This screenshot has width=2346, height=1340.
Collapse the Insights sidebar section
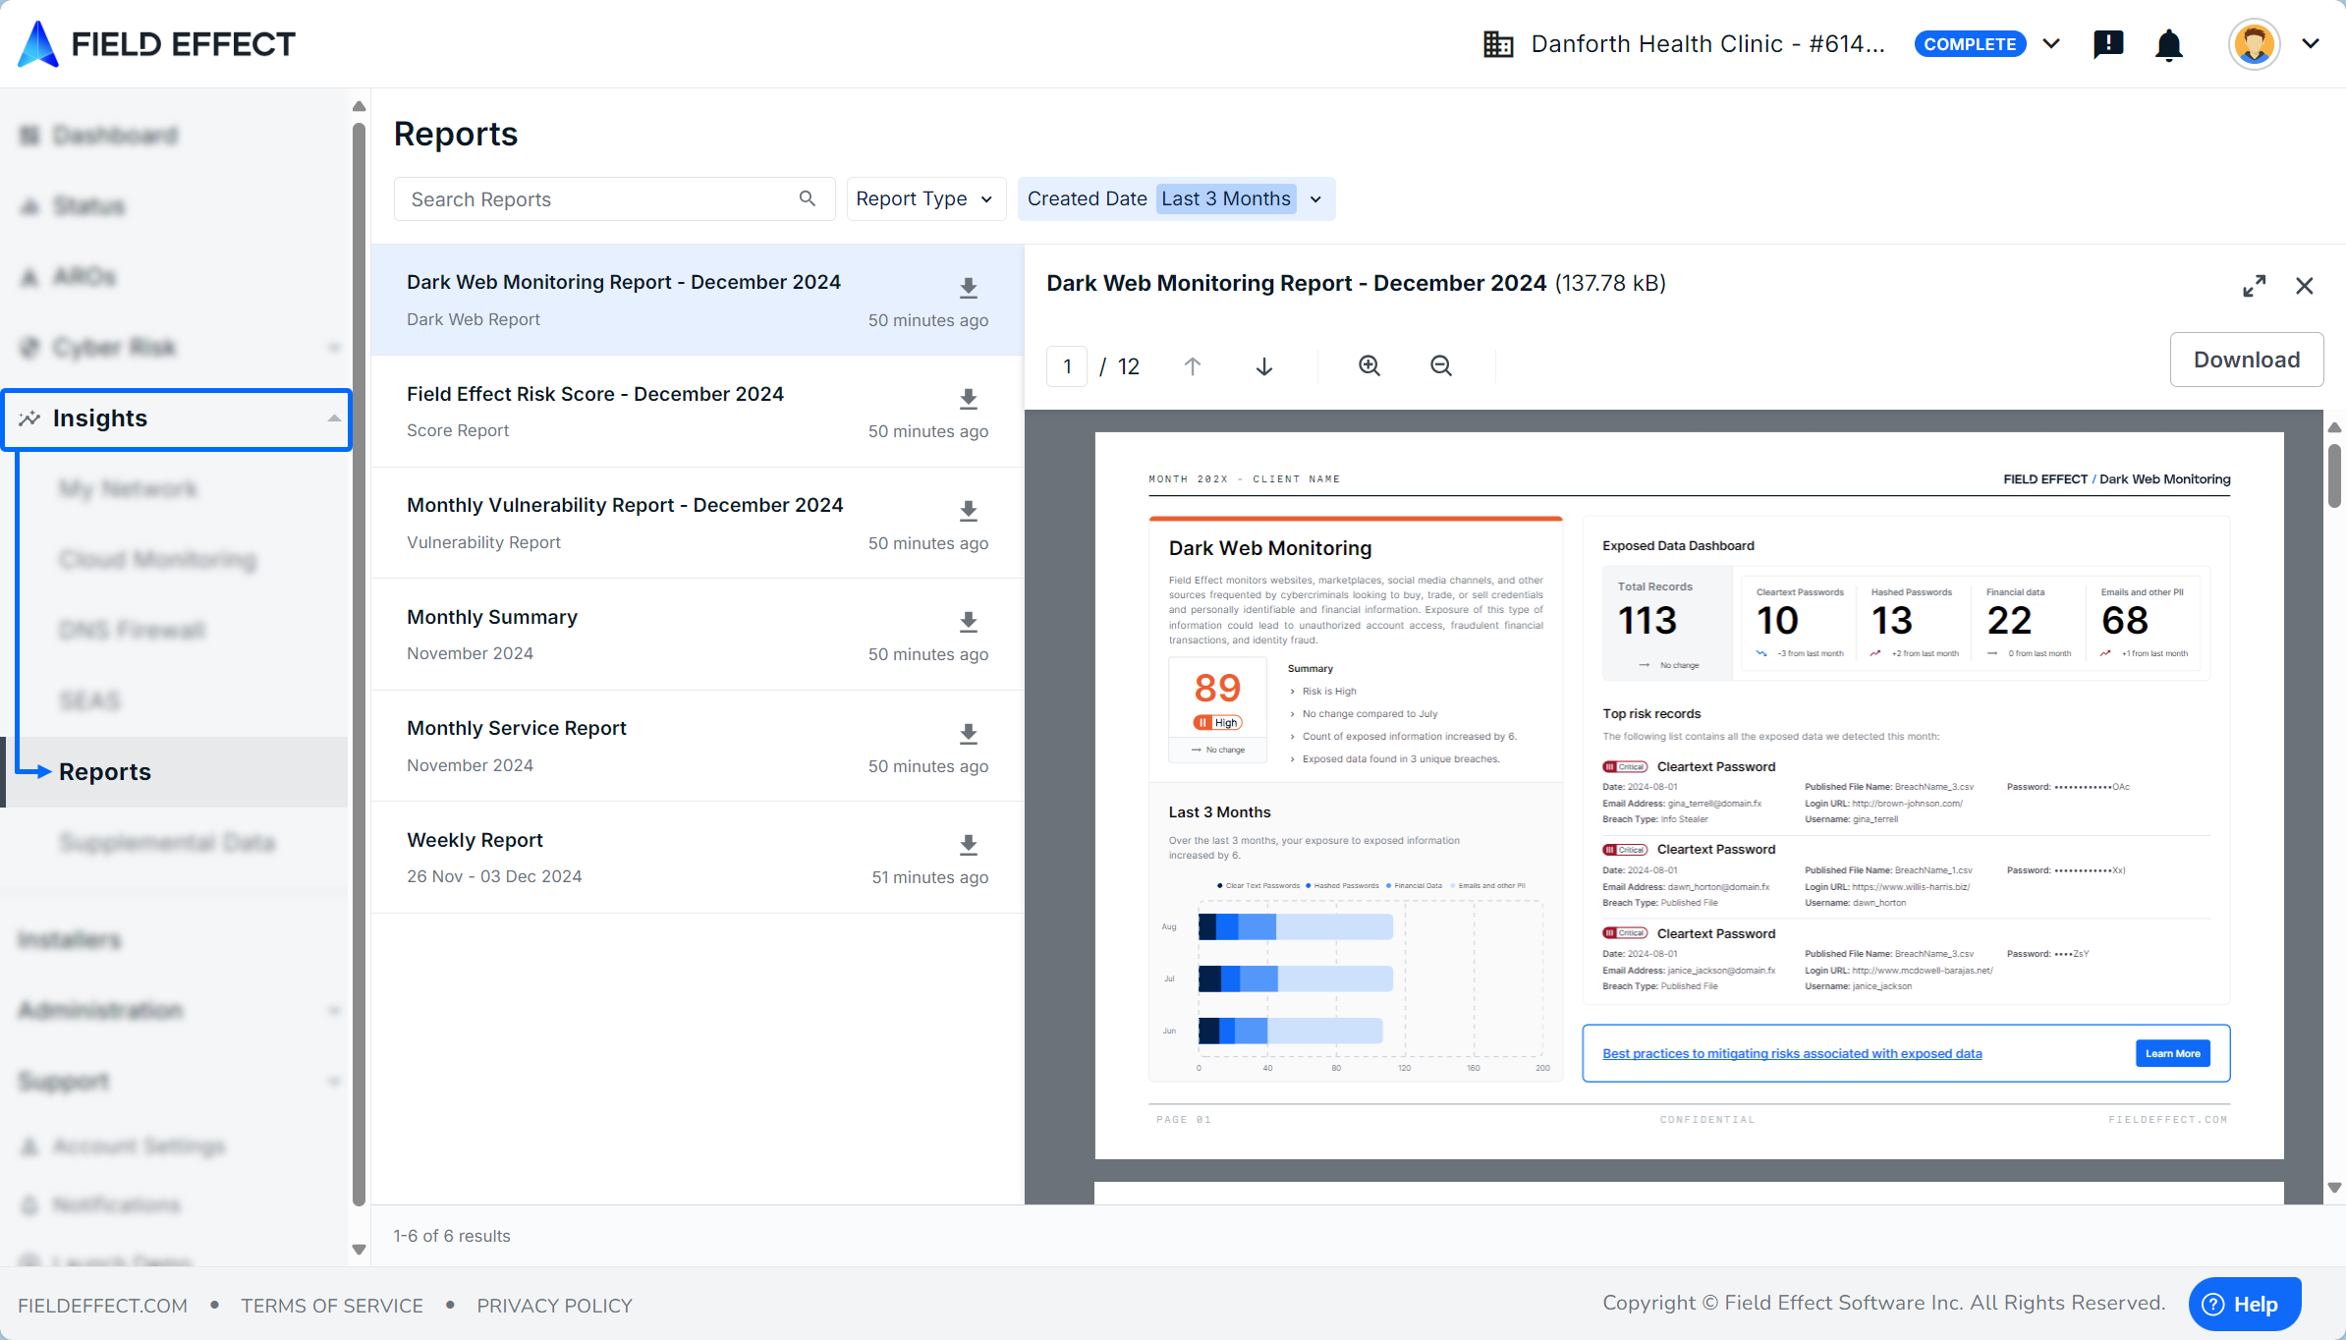pyautogui.click(x=333, y=419)
